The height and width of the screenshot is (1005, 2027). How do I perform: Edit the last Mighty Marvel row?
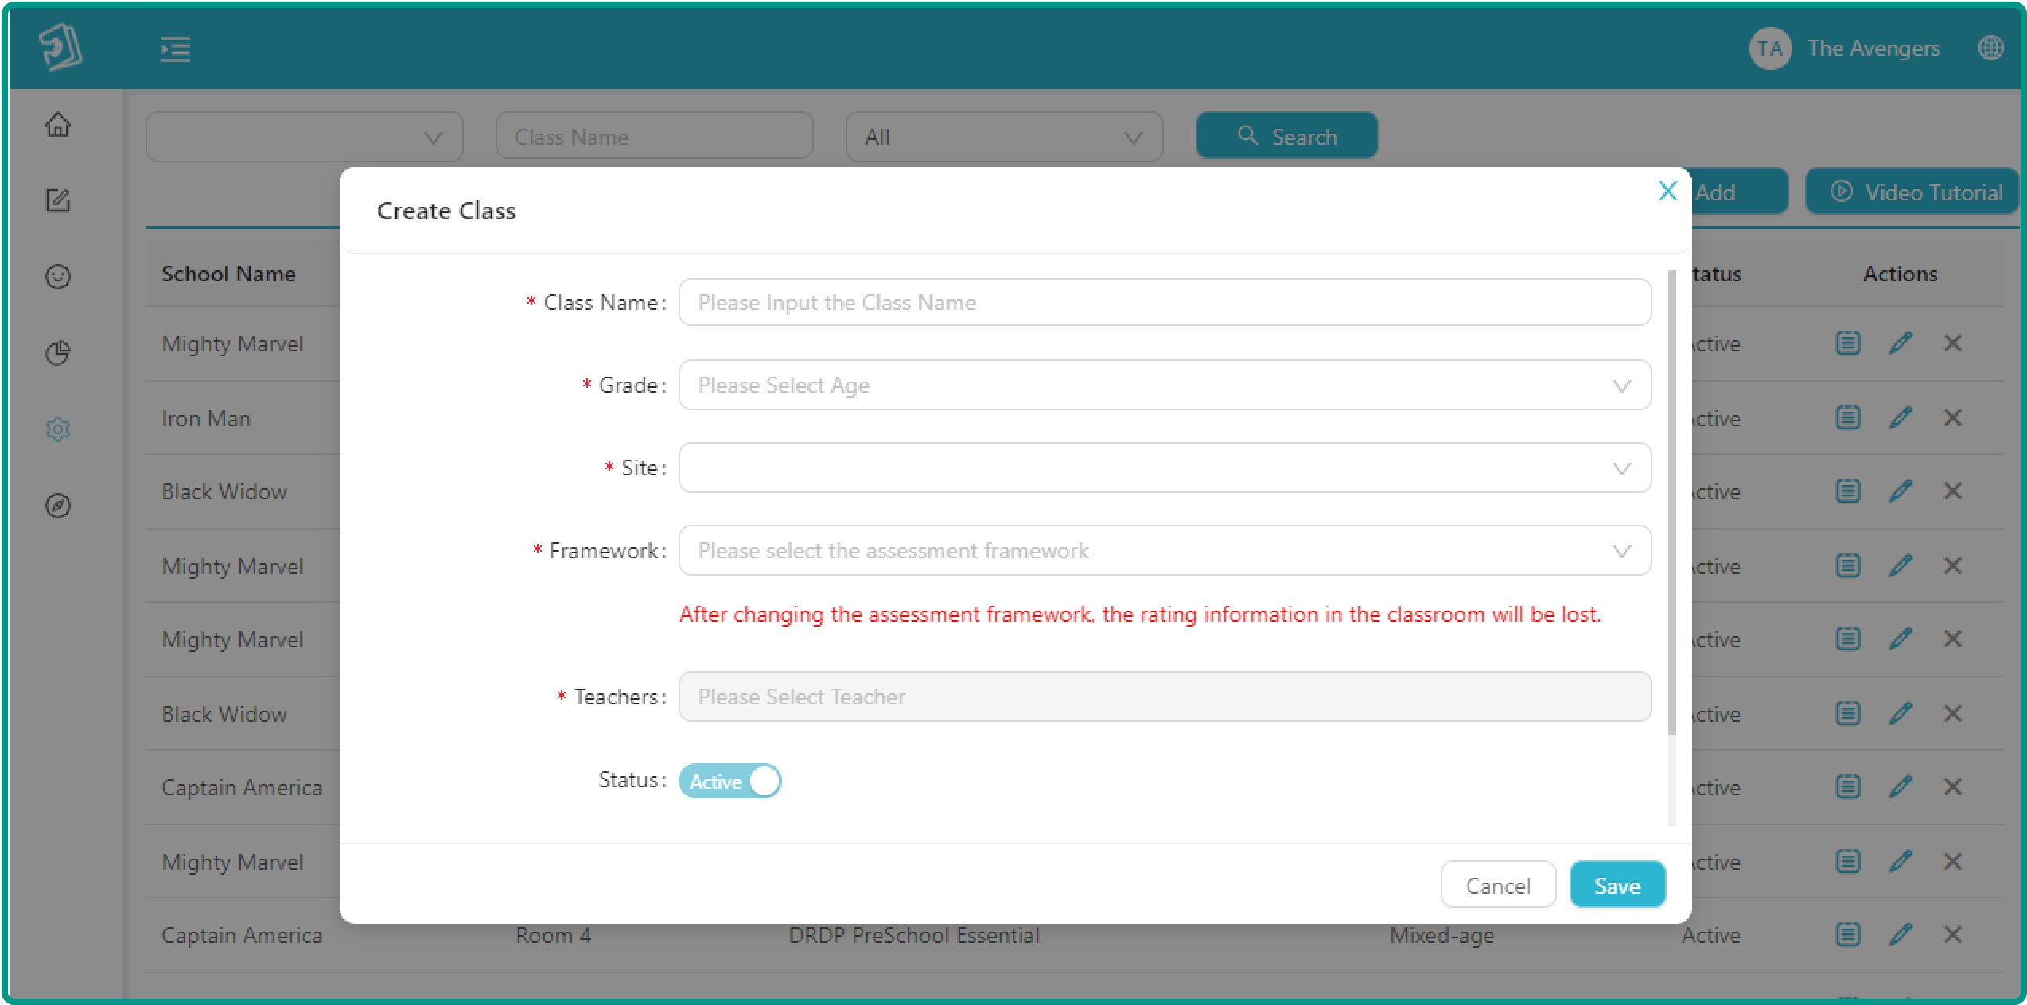pyautogui.click(x=1901, y=862)
